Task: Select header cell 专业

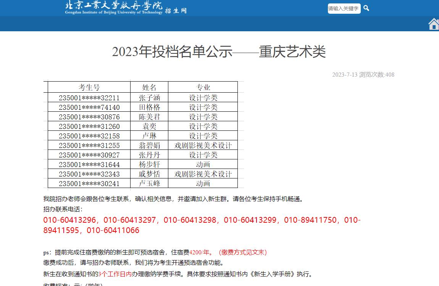Action: tap(203, 87)
